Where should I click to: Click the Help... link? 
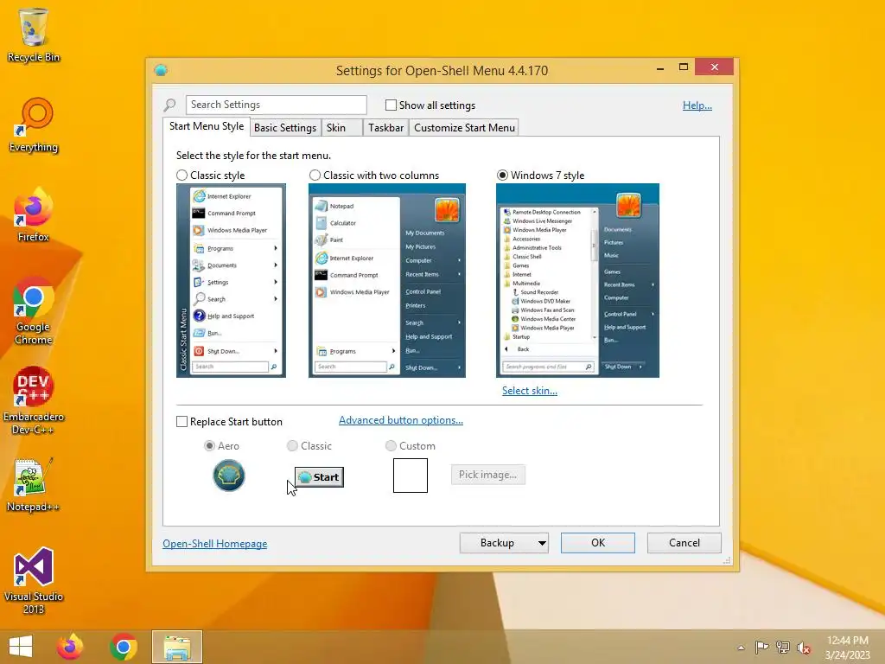[697, 105]
